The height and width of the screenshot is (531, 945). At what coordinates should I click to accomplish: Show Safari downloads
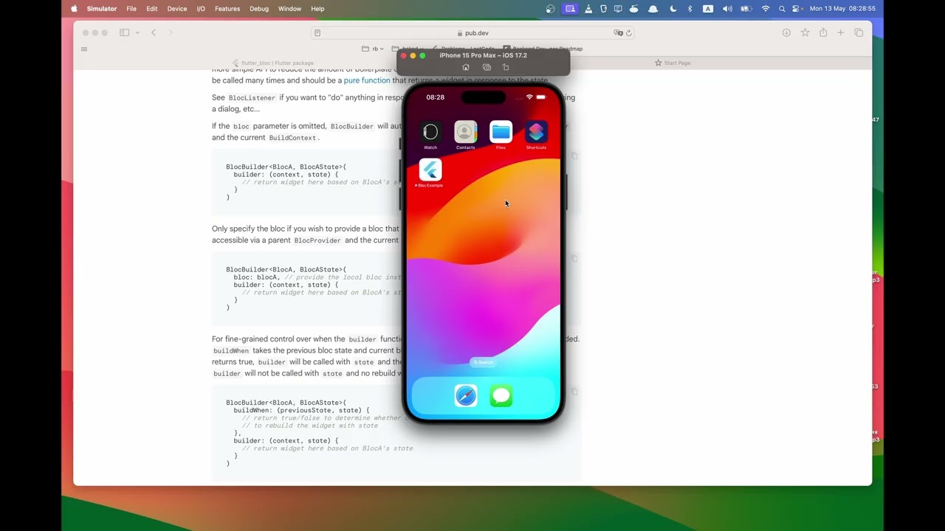point(786,32)
